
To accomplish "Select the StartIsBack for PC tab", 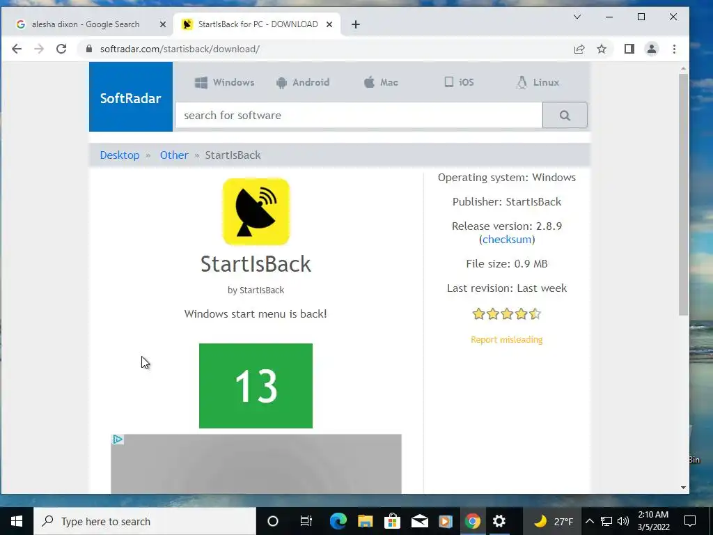I will [x=257, y=24].
